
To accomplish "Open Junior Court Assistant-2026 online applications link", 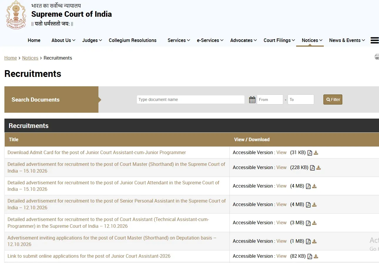I will (89, 256).
